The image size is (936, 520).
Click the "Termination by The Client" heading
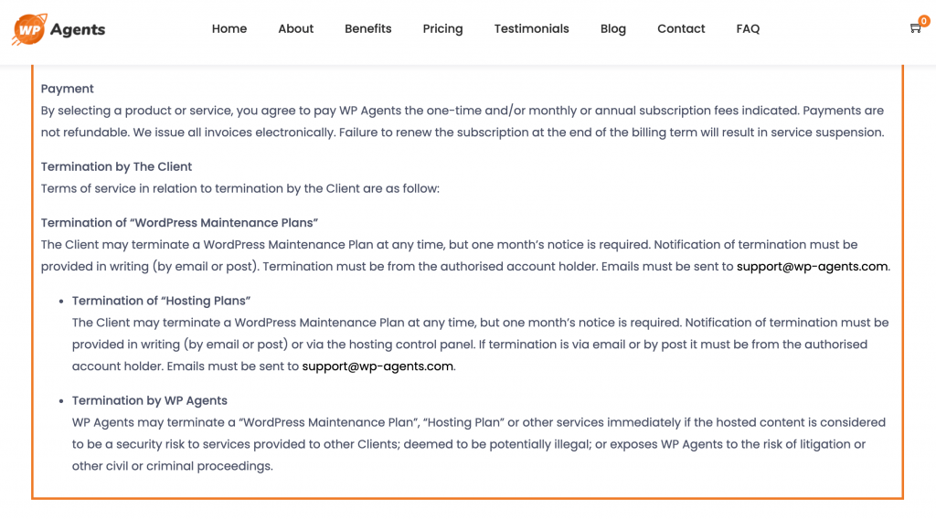pyautogui.click(x=116, y=166)
